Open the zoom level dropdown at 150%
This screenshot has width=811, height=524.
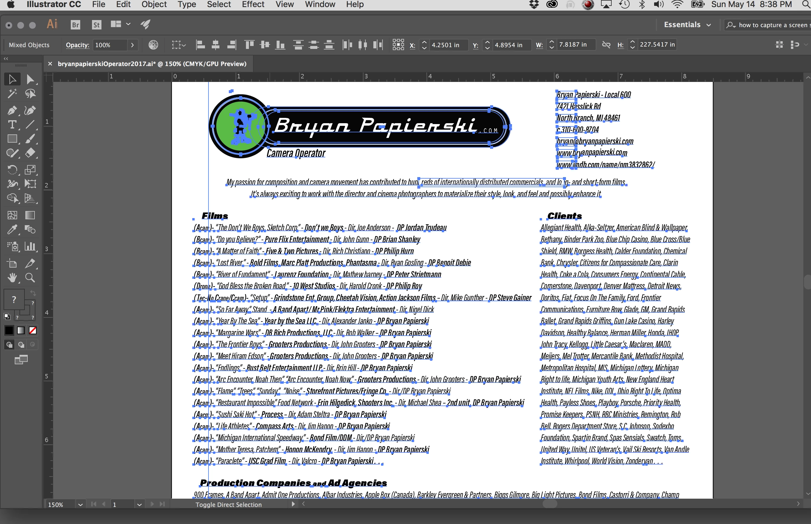click(80, 505)
